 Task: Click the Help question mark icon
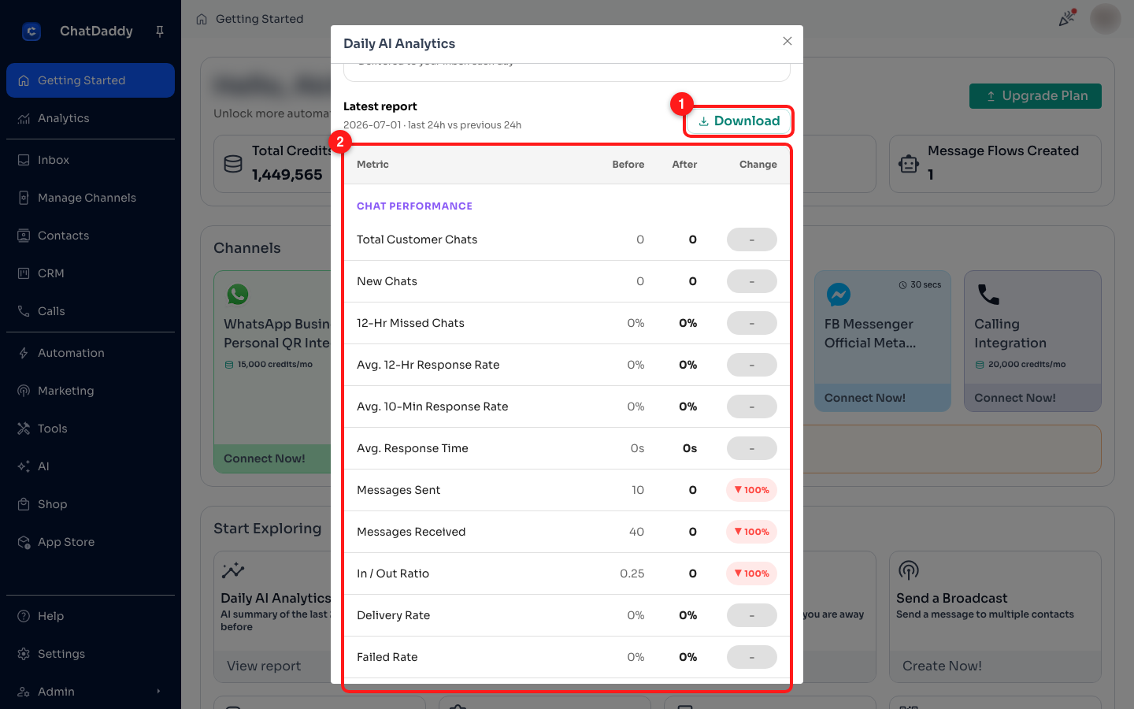tap(24, 616)
